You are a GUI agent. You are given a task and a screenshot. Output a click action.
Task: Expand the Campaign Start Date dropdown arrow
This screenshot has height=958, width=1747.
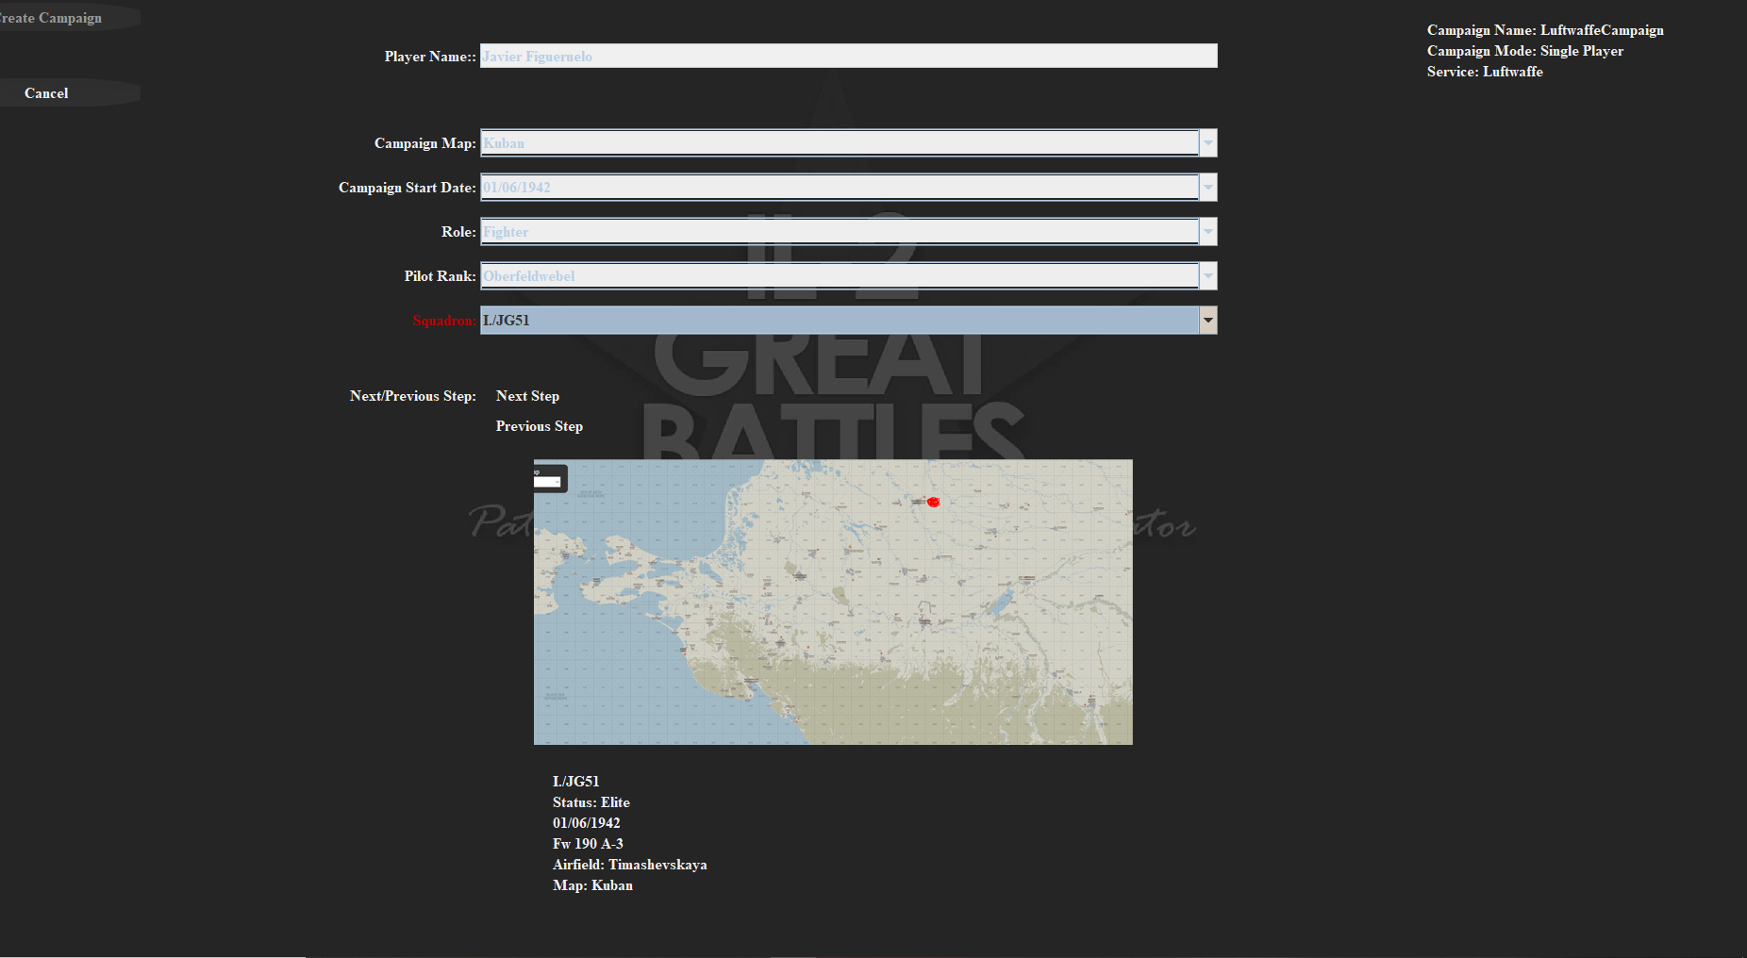click(x=1207, y=188)
